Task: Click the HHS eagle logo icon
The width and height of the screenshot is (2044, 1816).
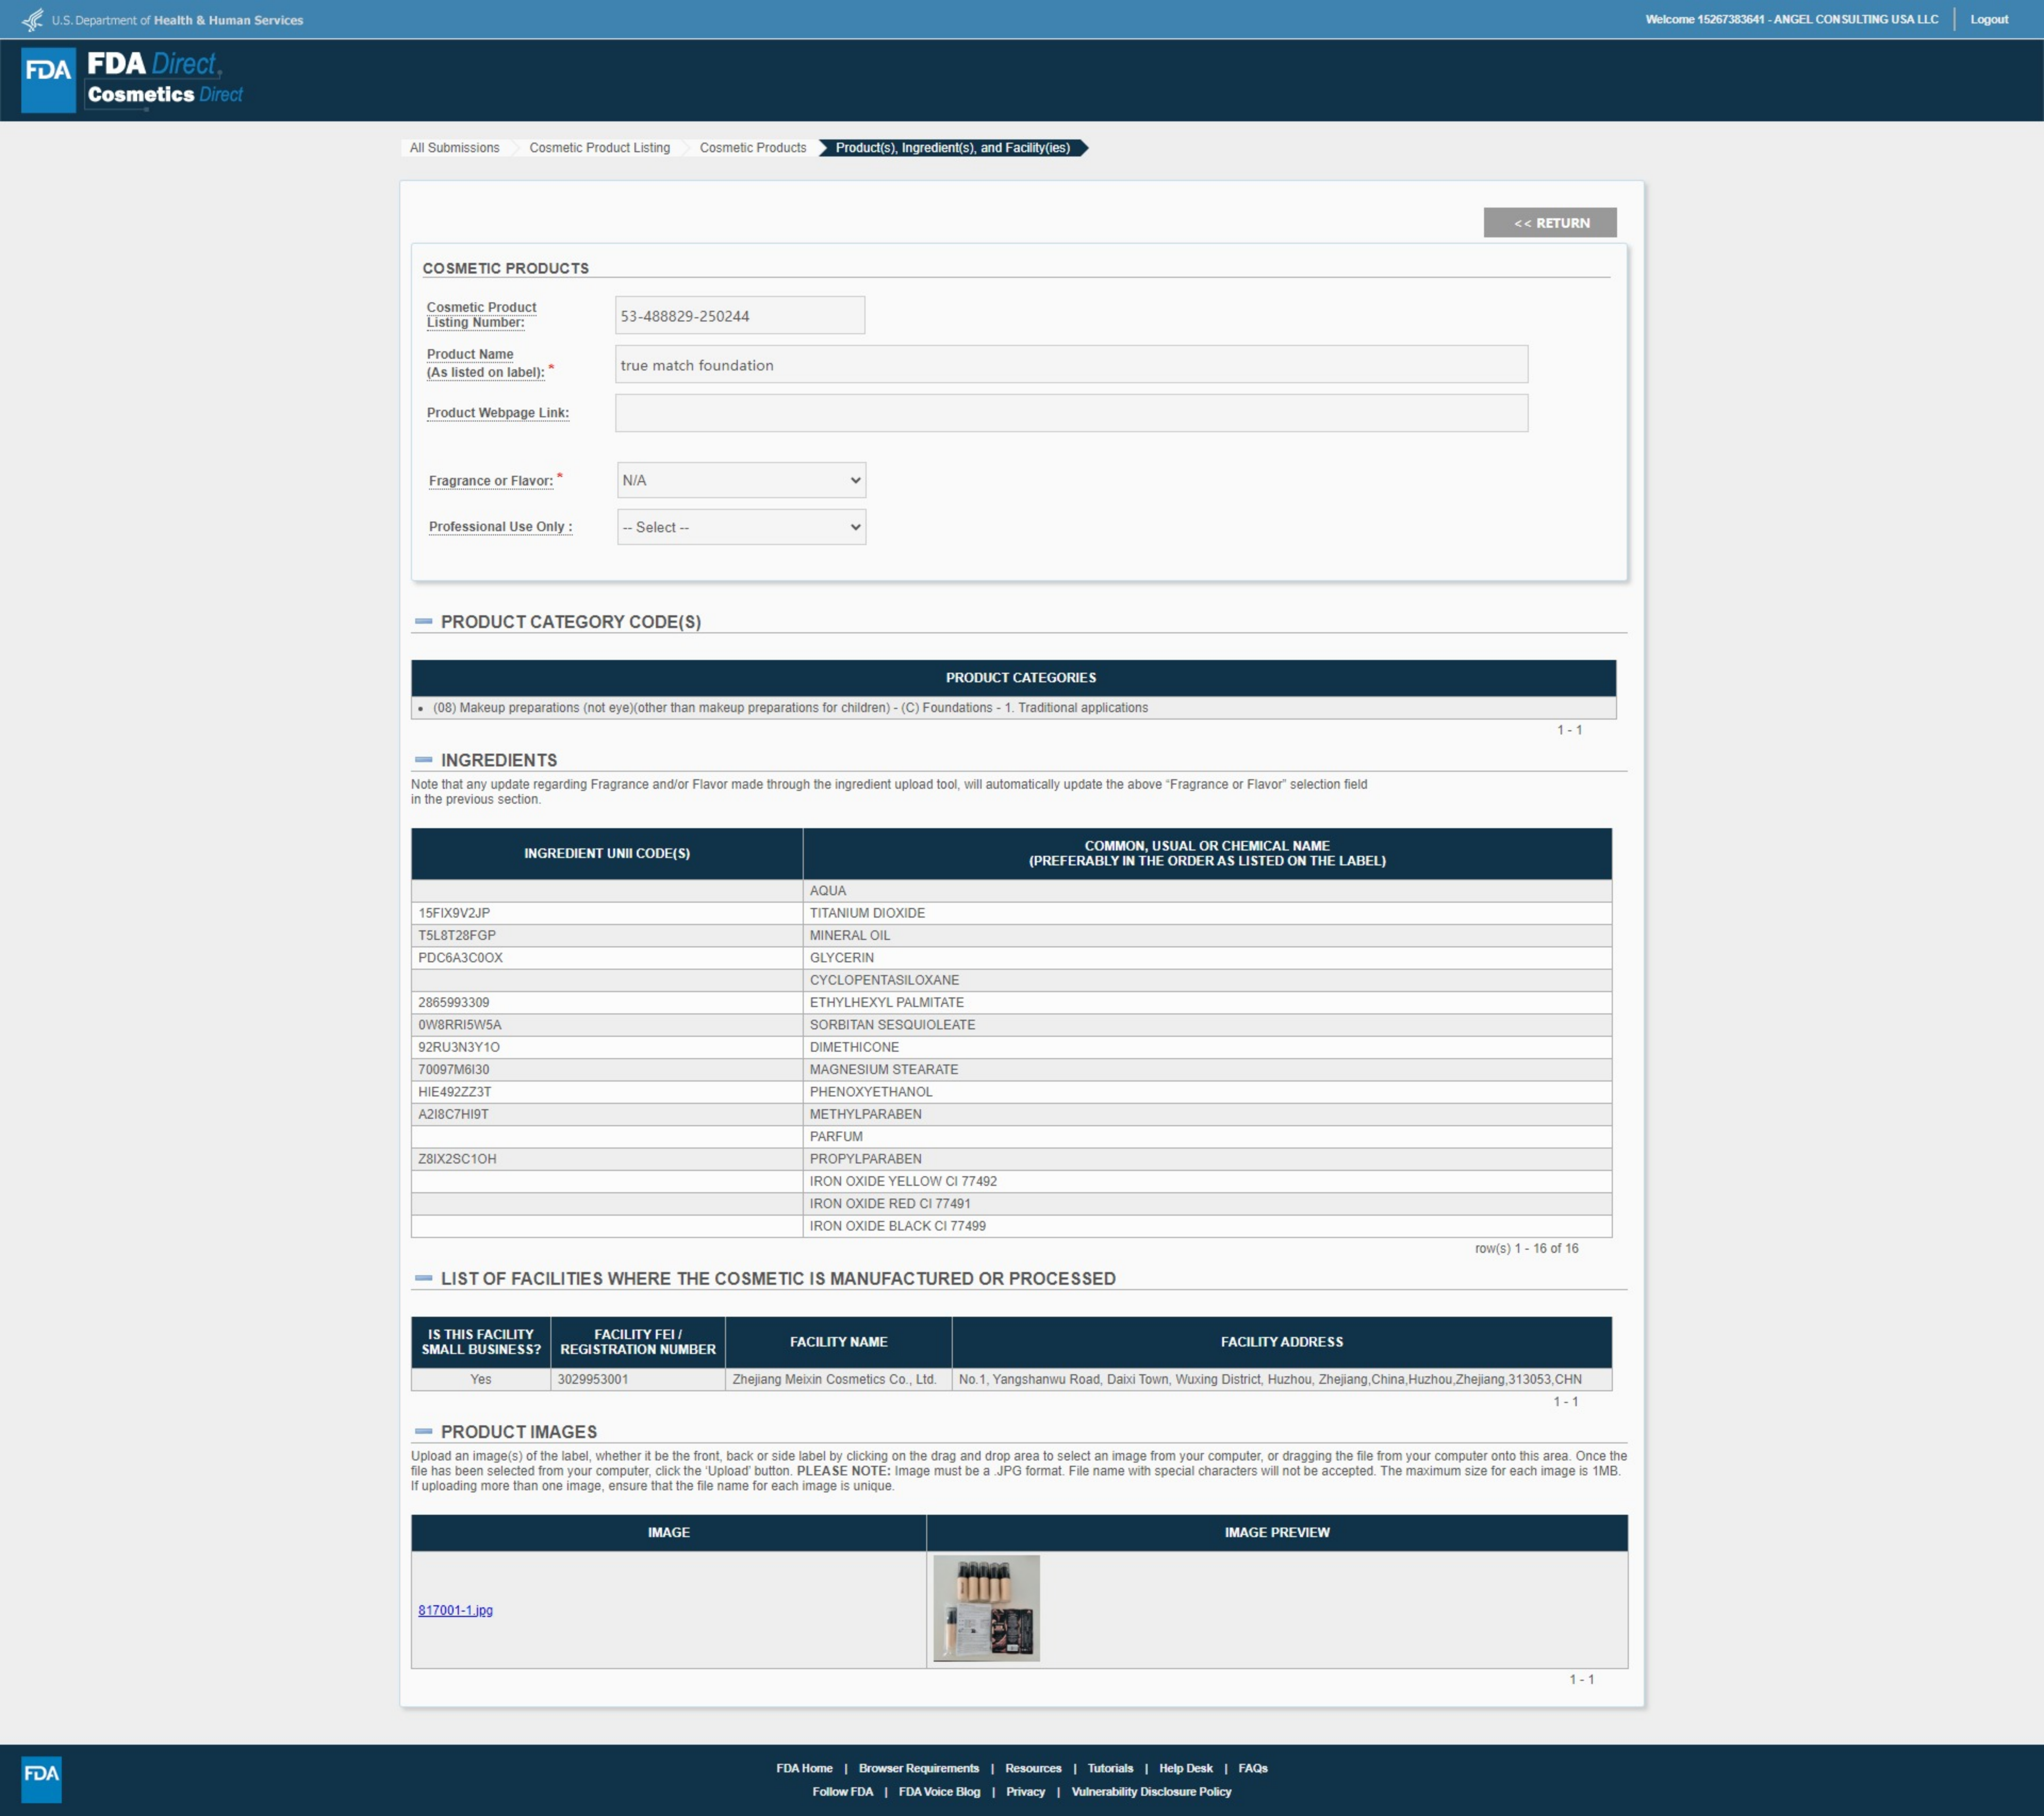Action: click(32, 20)
